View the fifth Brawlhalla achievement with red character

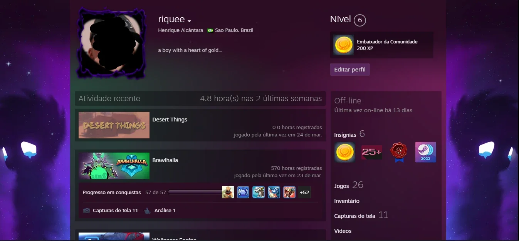coord(289,192)
